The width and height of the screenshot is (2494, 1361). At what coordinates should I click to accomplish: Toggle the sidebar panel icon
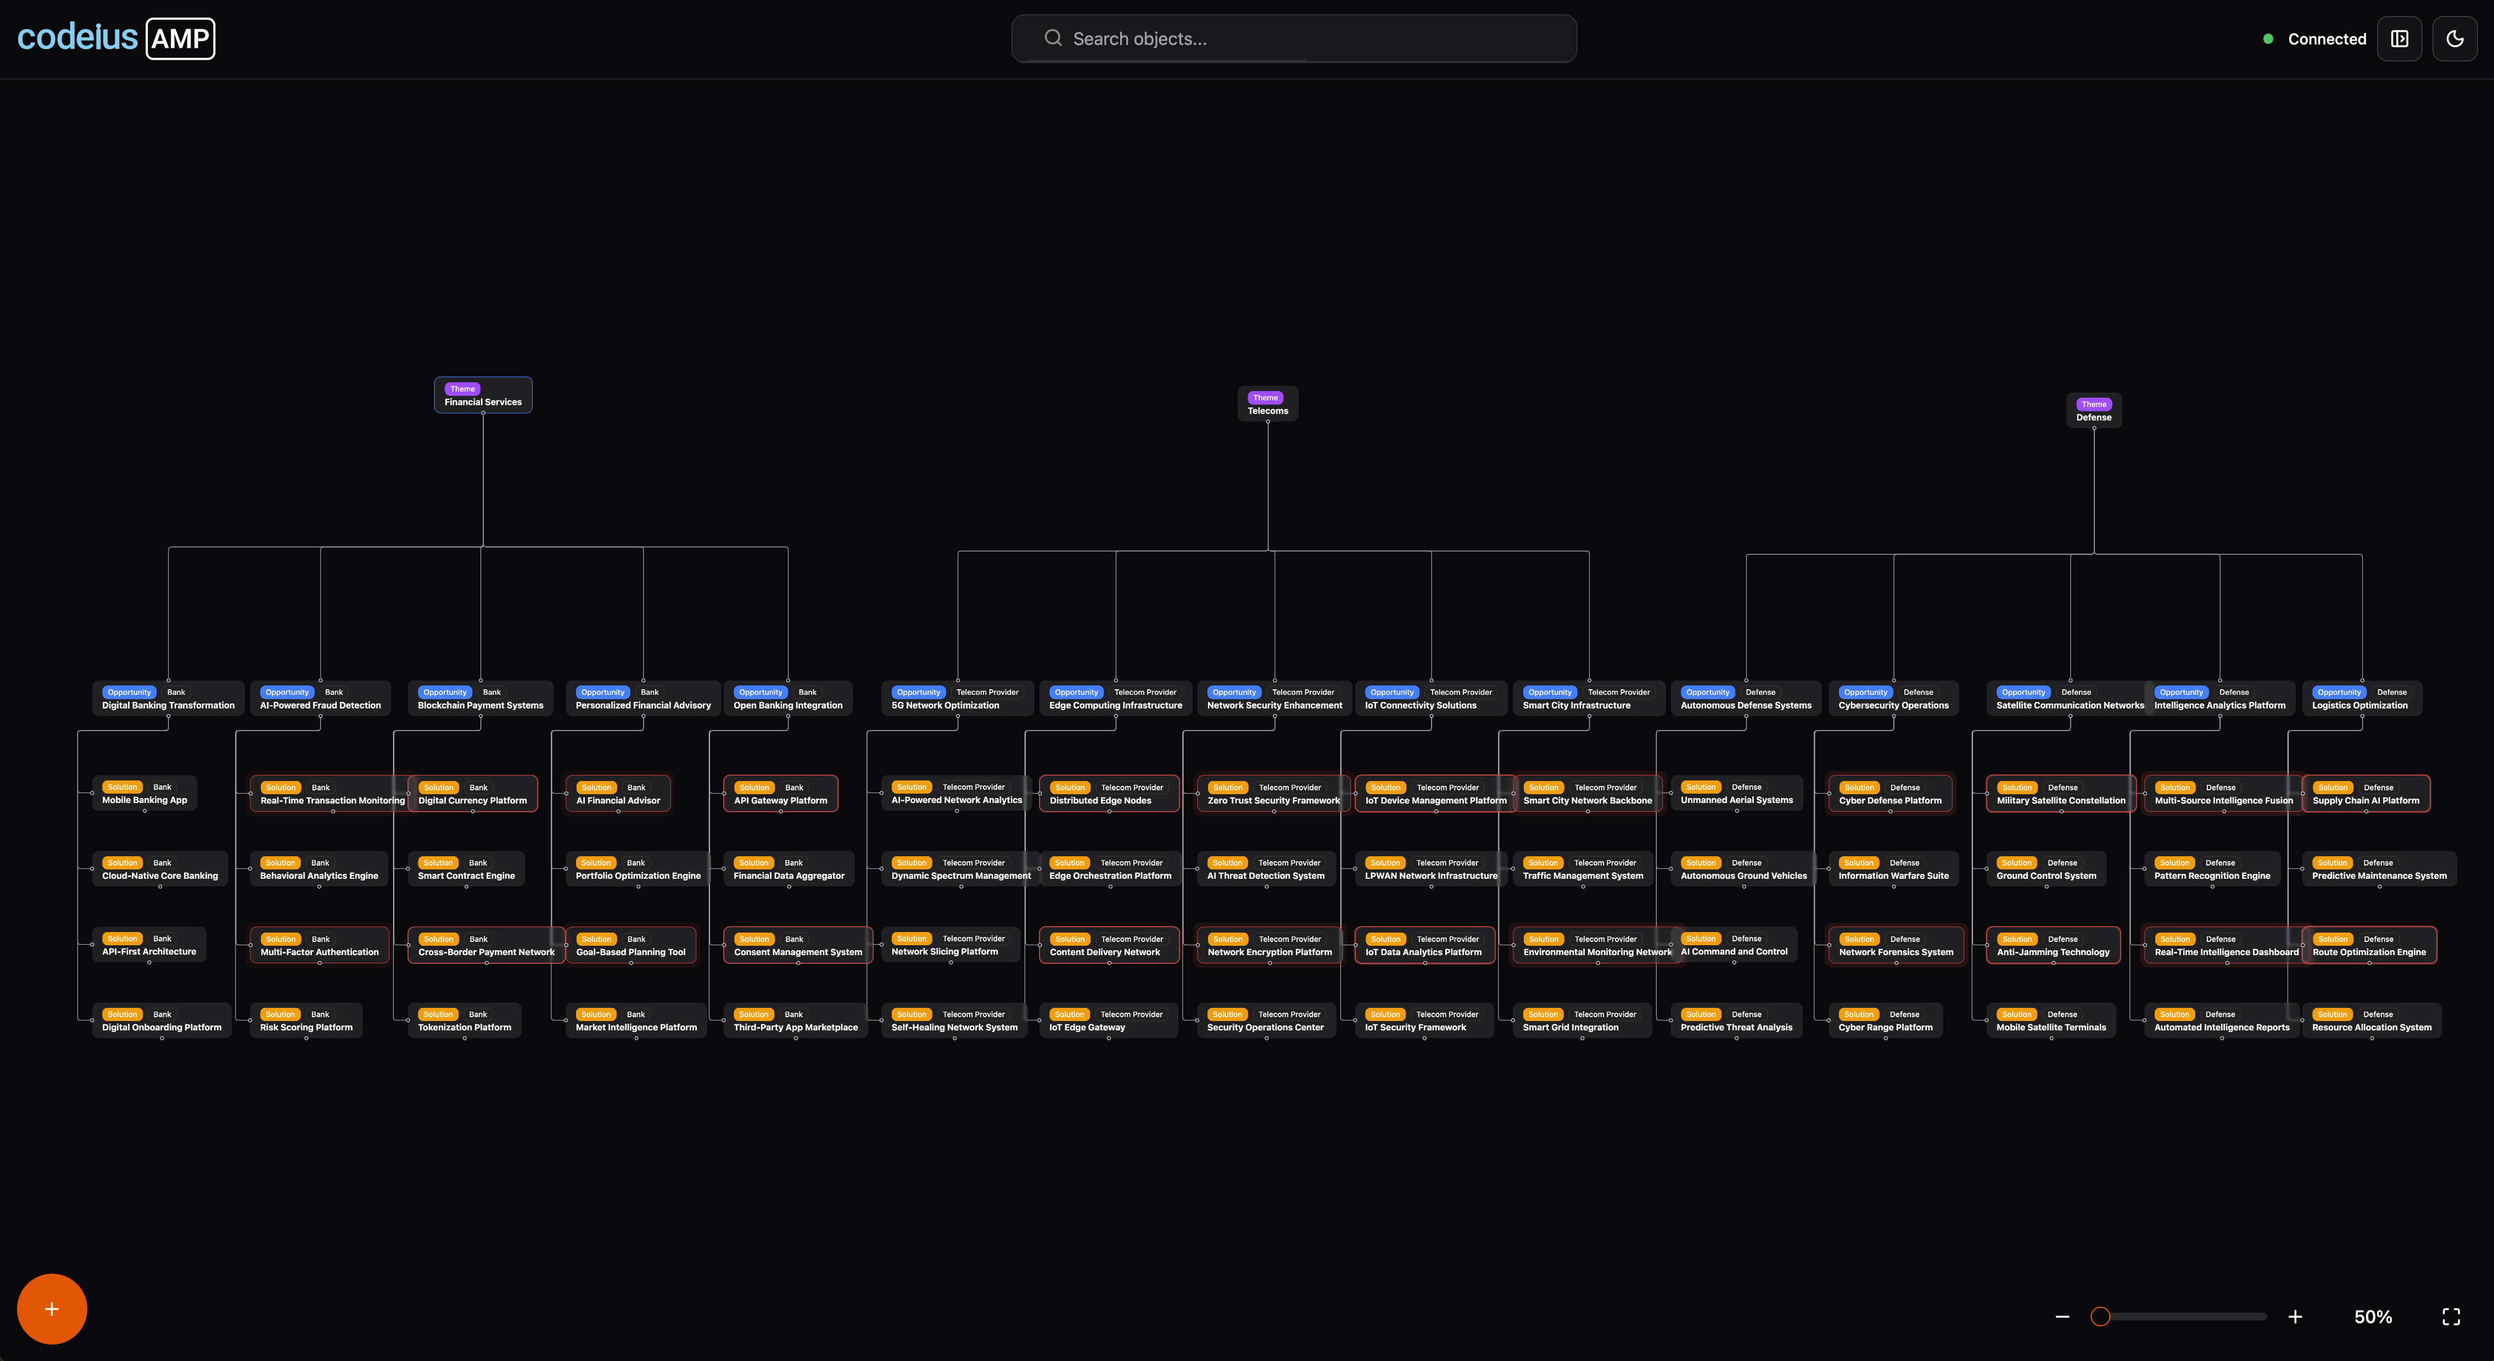click(2399, 39)
